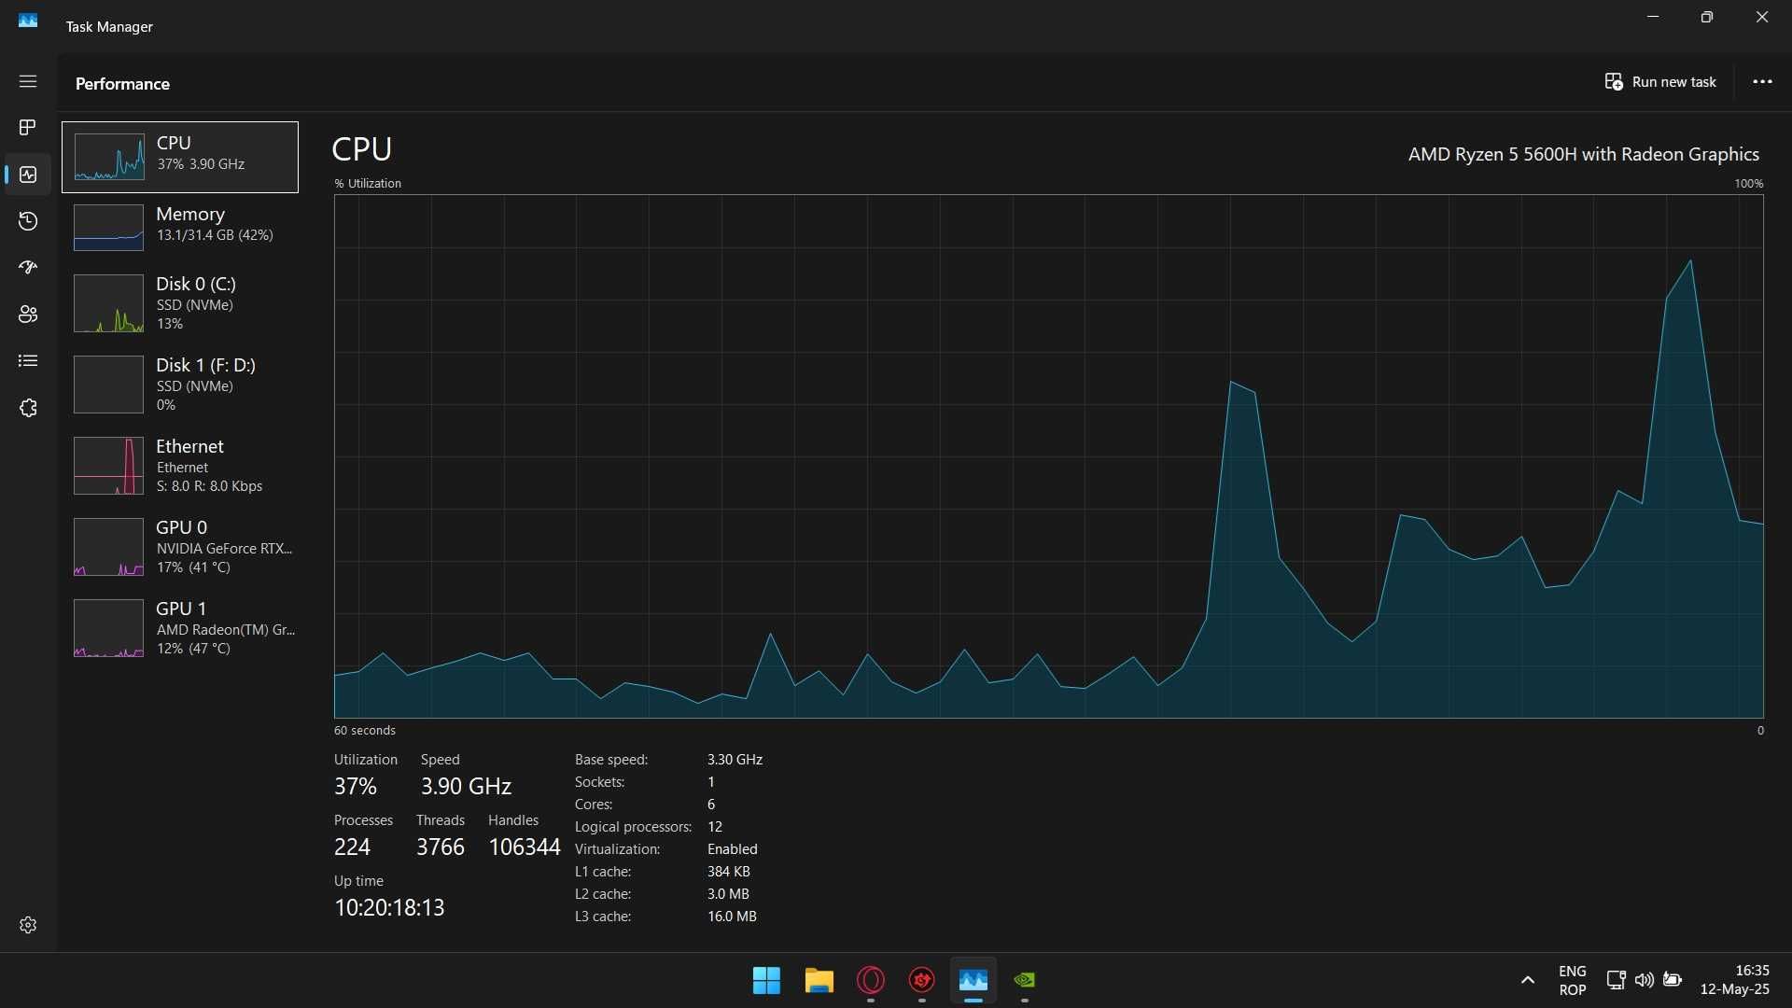Open the clock and date 16:35 flyout
This screenshot has width=1792, height=1008.
point(1734,980)
